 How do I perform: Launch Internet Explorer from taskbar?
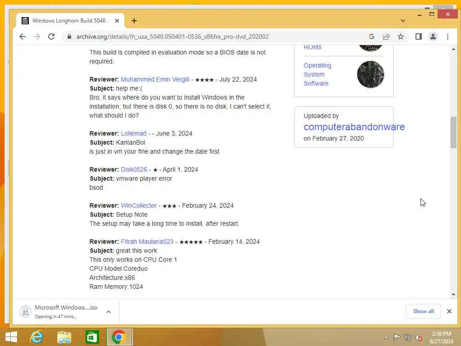(36, 337)
